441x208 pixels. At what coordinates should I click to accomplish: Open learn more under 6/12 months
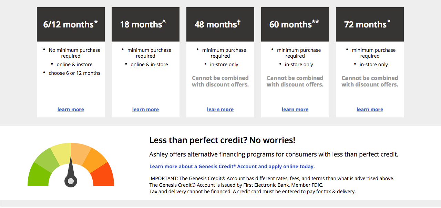[71, 109]
